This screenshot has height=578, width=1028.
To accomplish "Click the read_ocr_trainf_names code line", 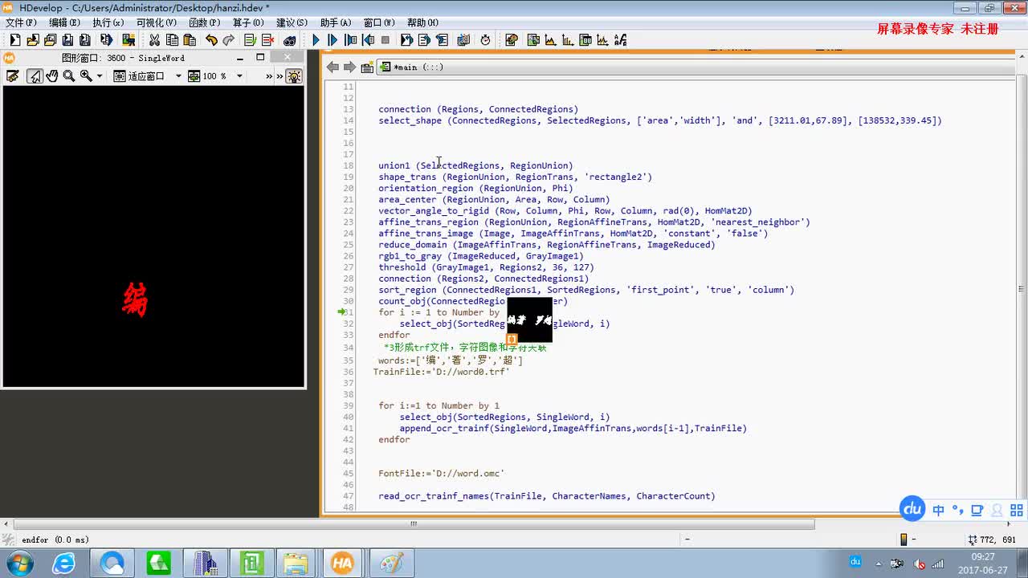I will pos(546,496).
